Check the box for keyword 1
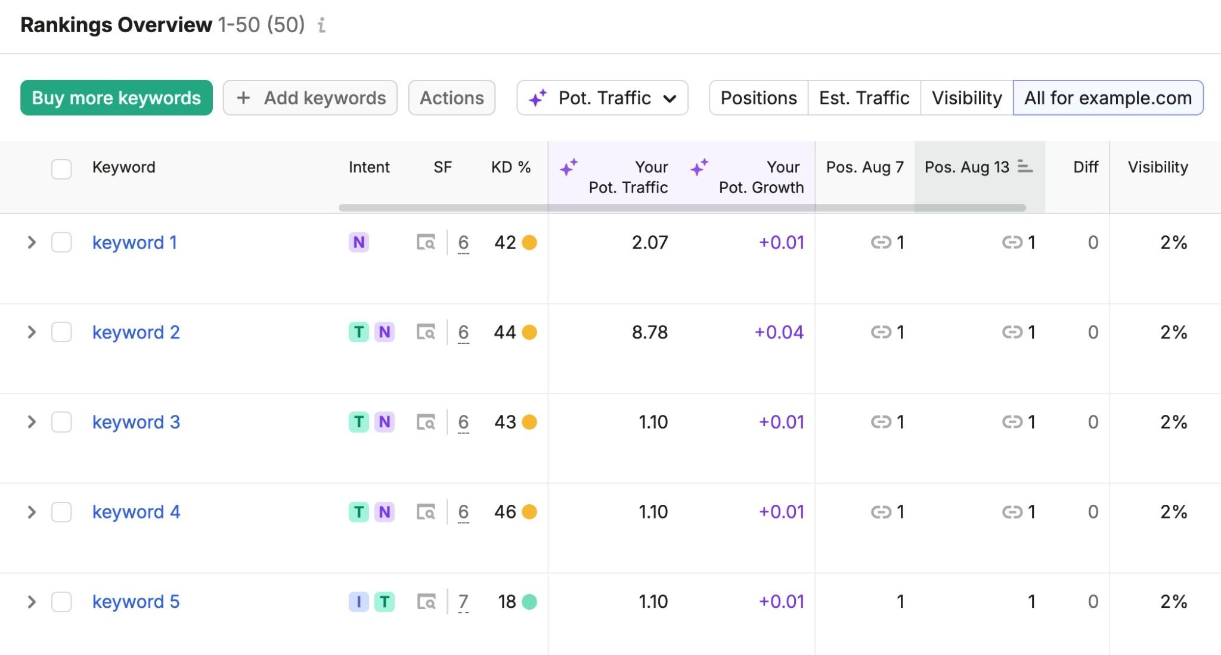The image size is (1221, 655). click(61, 243)
